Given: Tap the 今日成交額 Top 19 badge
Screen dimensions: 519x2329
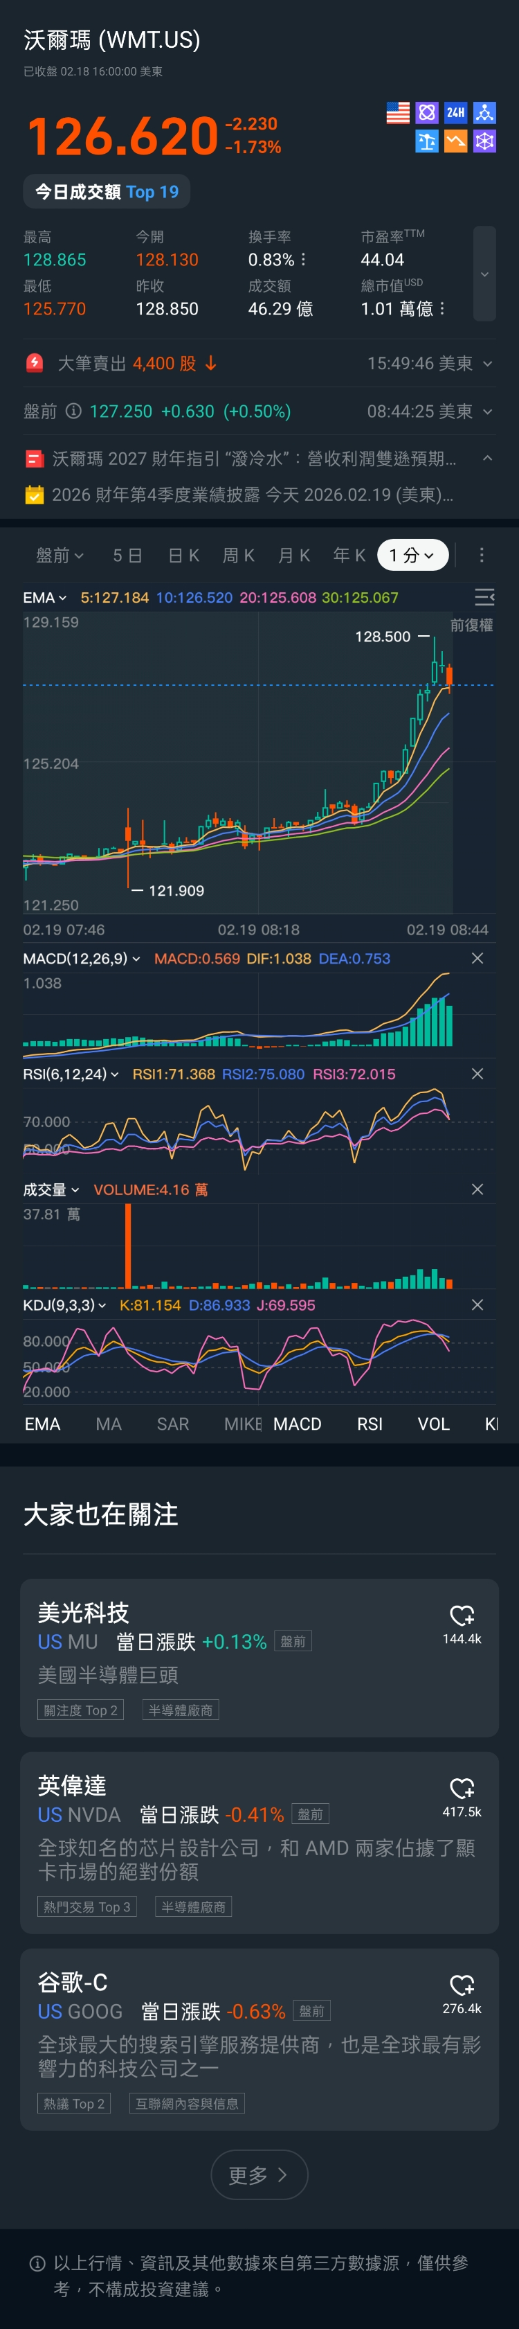Looking at the screenshot, I should [x=107, y=192].
